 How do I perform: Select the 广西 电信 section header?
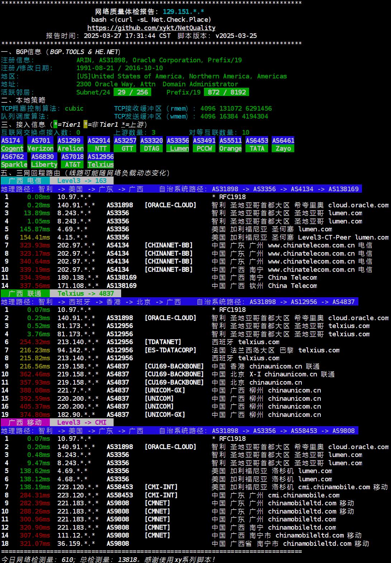point(25,181)
